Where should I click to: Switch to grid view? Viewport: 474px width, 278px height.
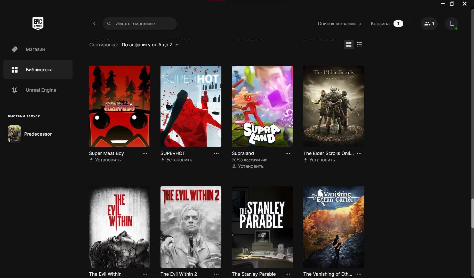click(x=349, y=45)
